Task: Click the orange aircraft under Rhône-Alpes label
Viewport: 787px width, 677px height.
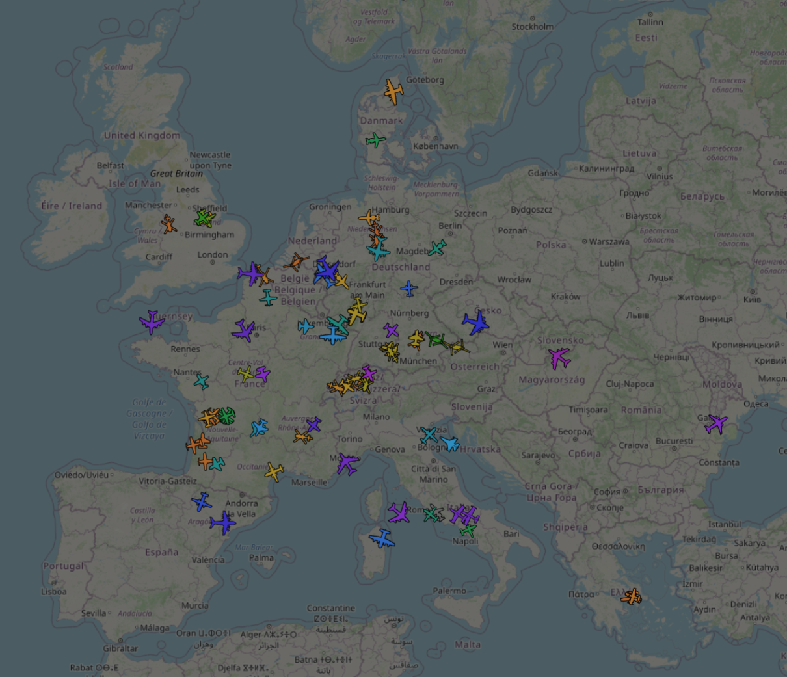Action: (302, 437)
